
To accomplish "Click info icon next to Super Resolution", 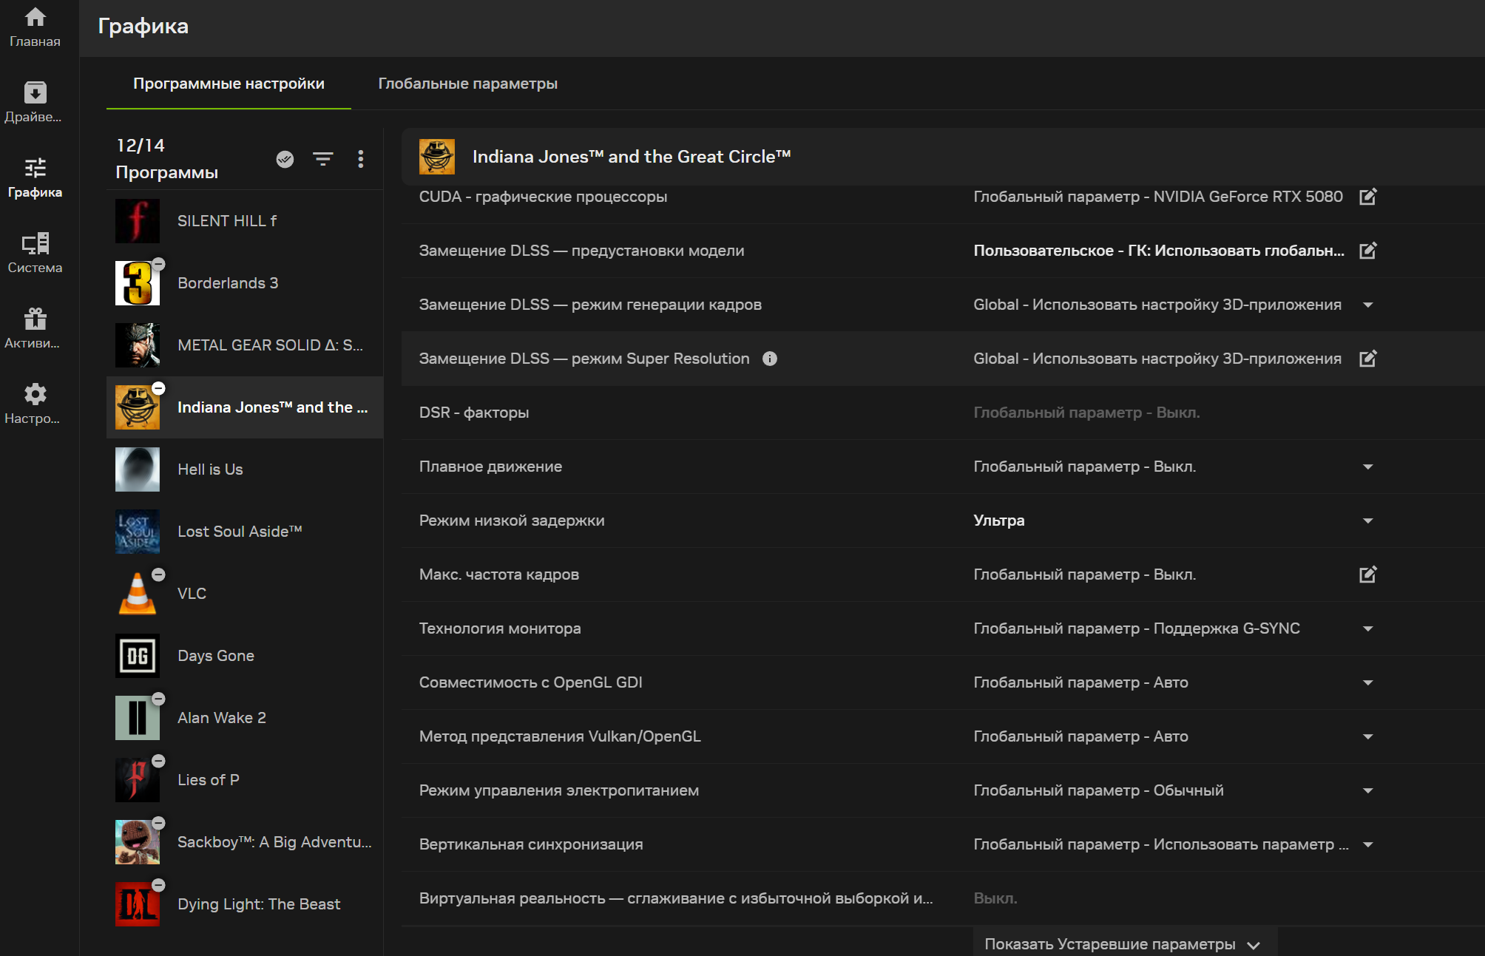I will point(770,359).
